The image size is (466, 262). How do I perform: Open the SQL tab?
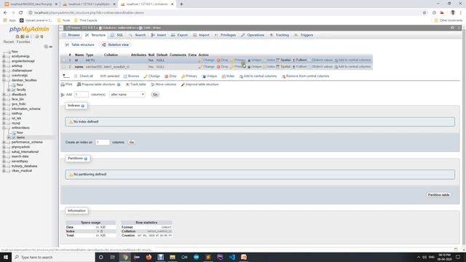click(x=117, y=35)
